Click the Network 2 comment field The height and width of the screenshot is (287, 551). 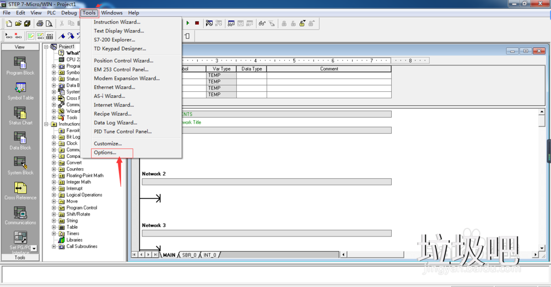point(267,181)
